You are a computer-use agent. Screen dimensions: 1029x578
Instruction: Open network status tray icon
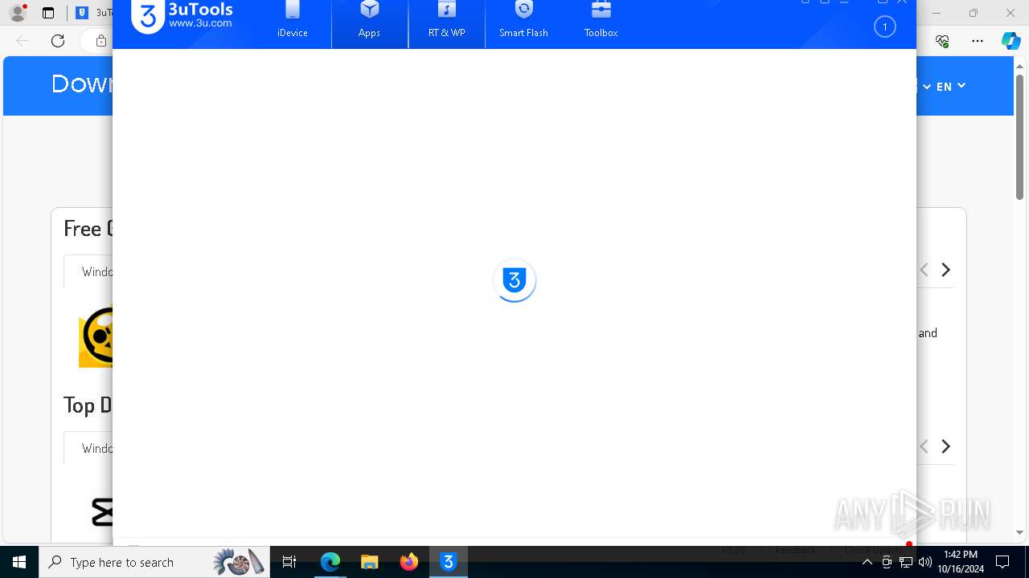906,562
